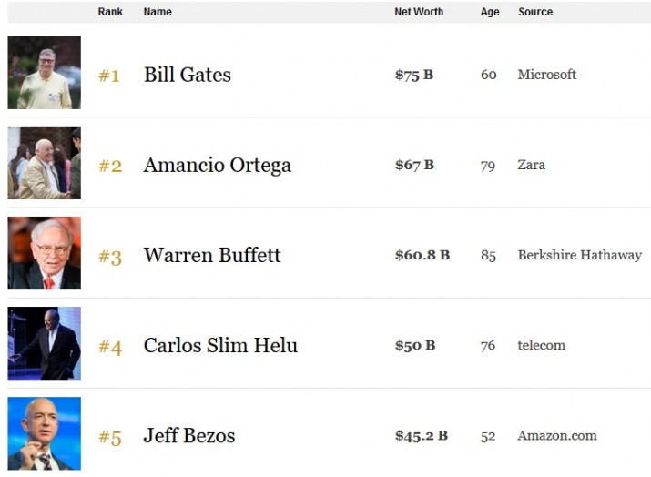The image size is (651, 477).
Task: Select the Berkshire Hathaway source text
Action: (x=580, y=255)
